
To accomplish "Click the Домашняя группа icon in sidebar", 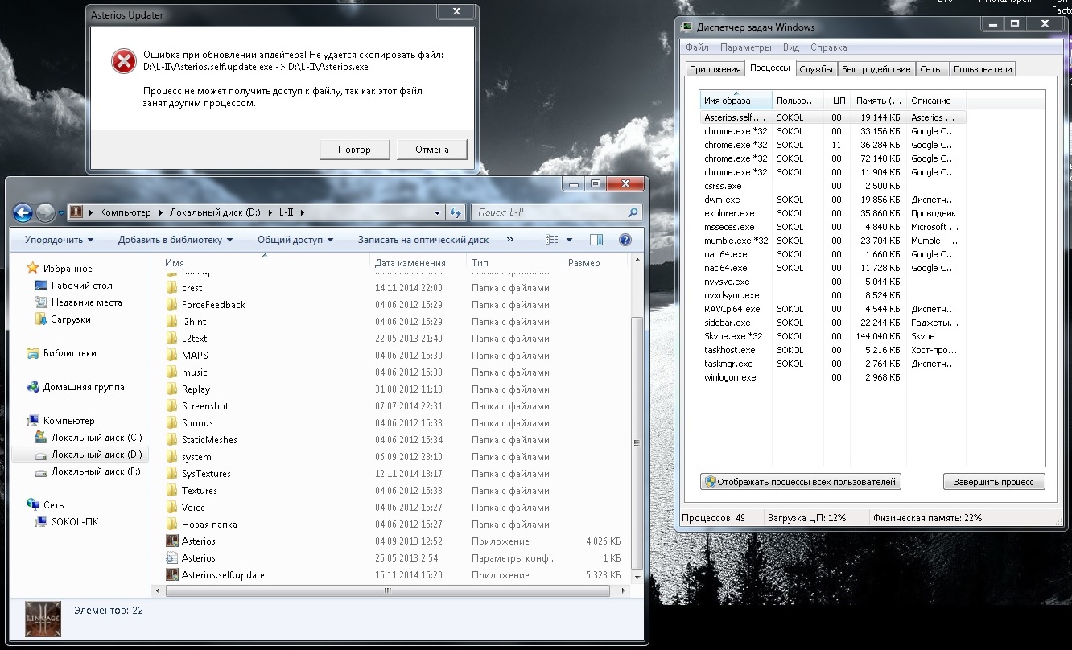I will pos(32,386).
